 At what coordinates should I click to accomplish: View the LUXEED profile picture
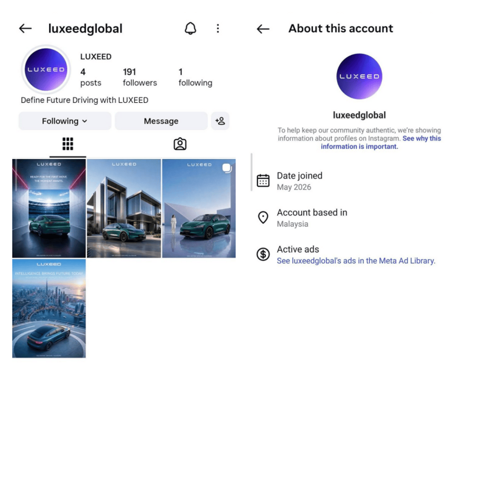coord(46,69)
